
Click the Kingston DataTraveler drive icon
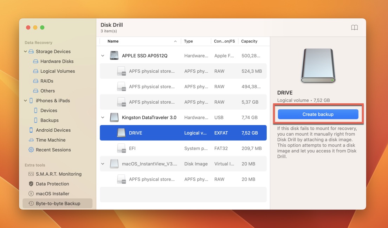(x=114, y=117)
